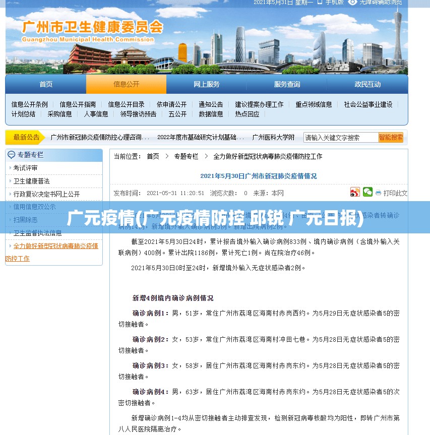The height and width of the screenshot is (435, 430).
Task: Open 行政复议决定书网上公开 sidebar item
Action: (46, 194)
